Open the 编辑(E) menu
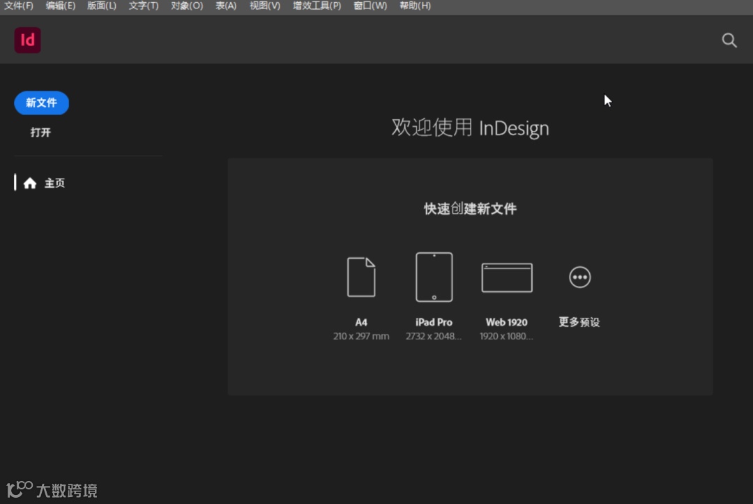The width and height of the screenshot is (753, 504). (61, 6)
